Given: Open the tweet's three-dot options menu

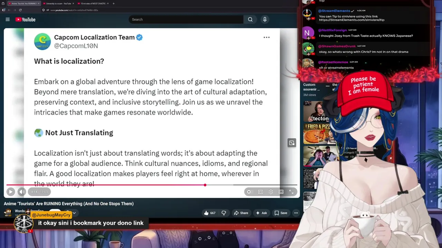Looking at the screenshot, I should 267,38.
